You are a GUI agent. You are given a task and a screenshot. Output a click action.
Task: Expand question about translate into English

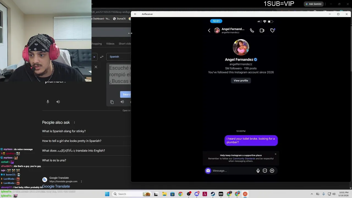86,151
